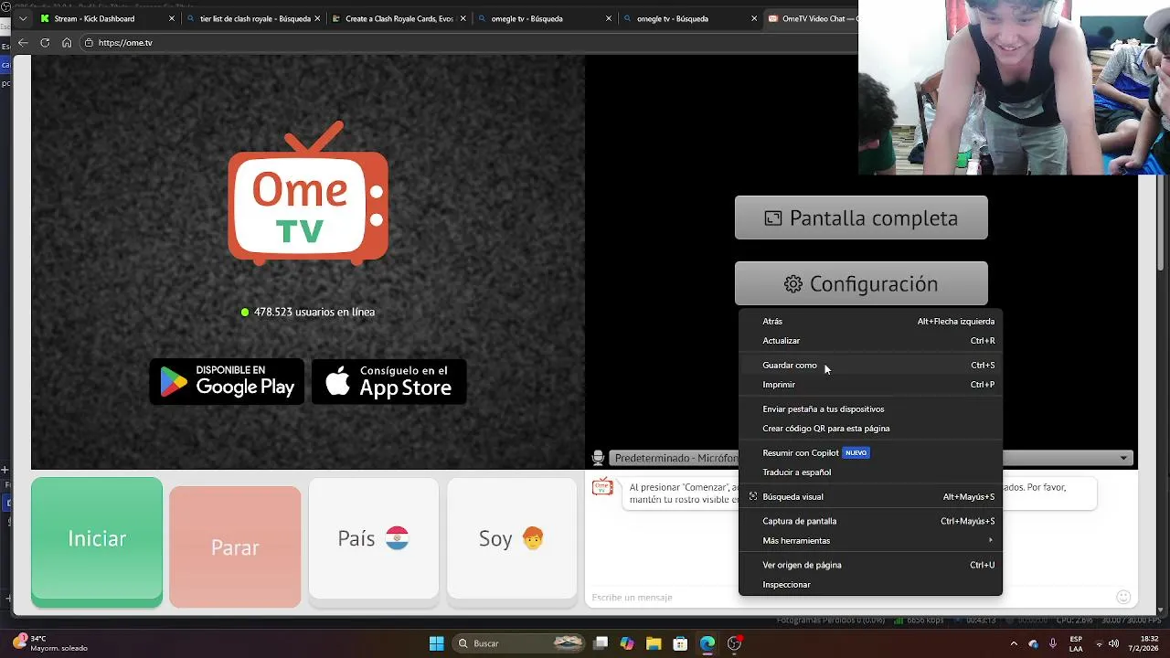The width and height of the screenshot is (1170, 658).
Task: Click the 478.523 usuarios en línea text
Action: point(314,312)
